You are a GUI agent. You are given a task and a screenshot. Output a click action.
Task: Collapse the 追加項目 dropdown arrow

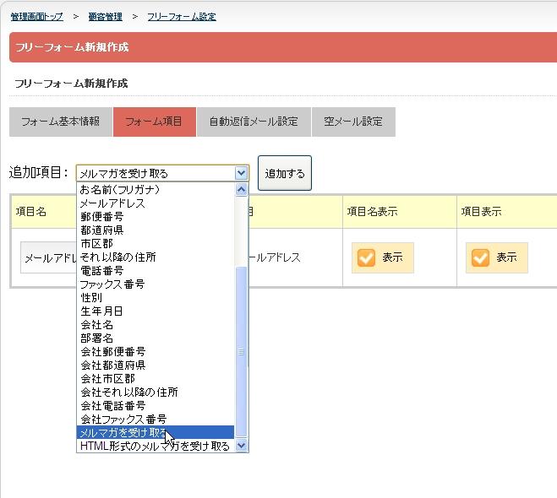click(x=241, y=173)
